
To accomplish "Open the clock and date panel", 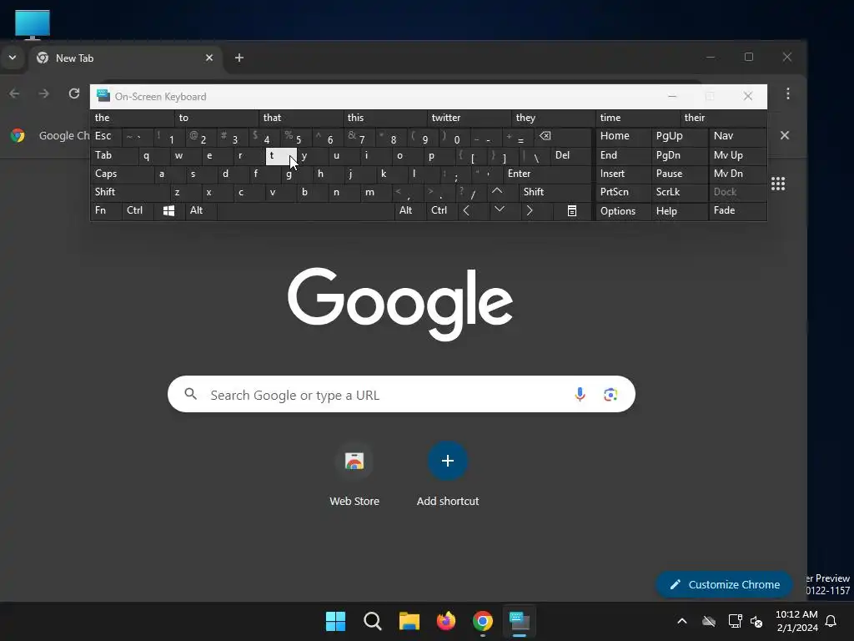I will (x=796, y=621).
